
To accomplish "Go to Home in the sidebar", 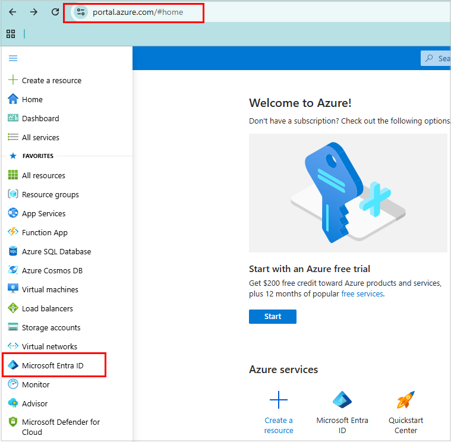I will [x=32, y=99].
